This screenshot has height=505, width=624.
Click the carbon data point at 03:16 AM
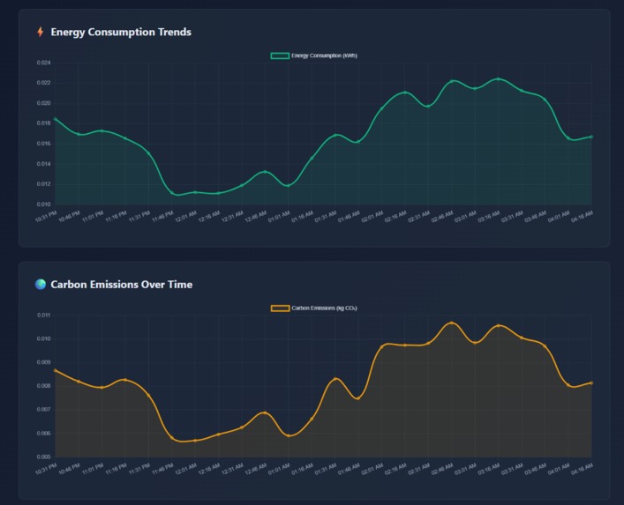499,326
